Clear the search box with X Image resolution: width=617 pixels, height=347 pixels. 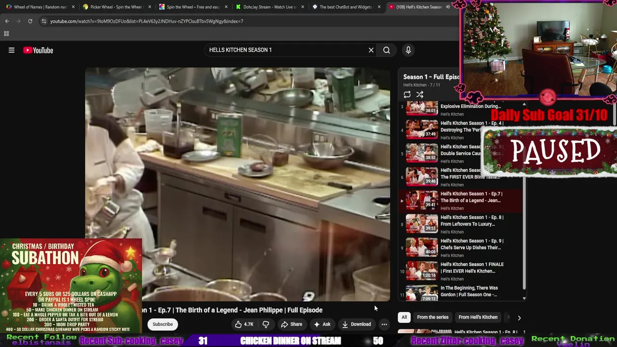371,50
